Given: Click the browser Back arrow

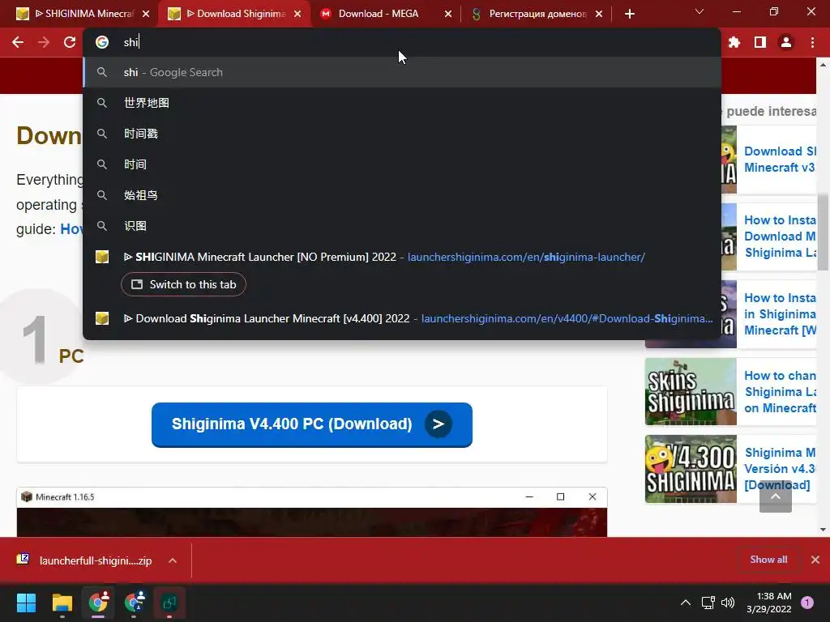Looking at the screenshot, I should point(18,42).
